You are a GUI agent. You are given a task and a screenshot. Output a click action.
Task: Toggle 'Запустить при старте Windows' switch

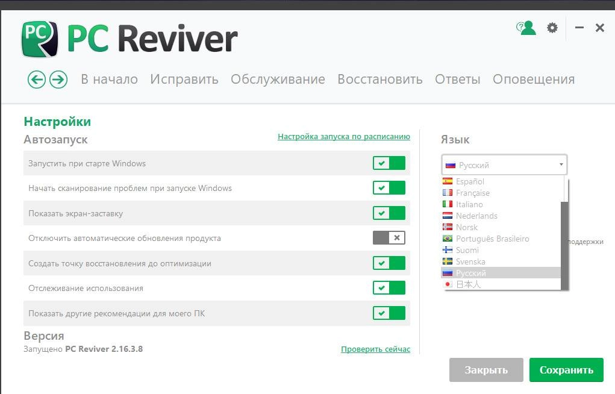pos(389,163)
